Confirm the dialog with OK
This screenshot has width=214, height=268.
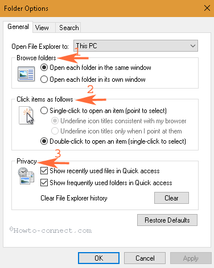[98, 258]
